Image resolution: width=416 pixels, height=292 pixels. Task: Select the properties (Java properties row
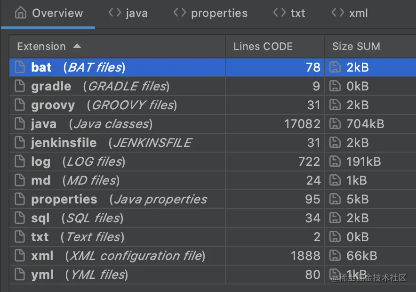click(213, 199)
